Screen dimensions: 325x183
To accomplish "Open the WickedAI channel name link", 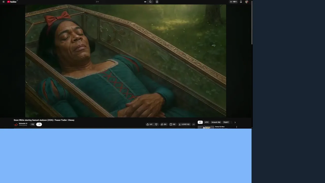I will [x=22, y=124].
